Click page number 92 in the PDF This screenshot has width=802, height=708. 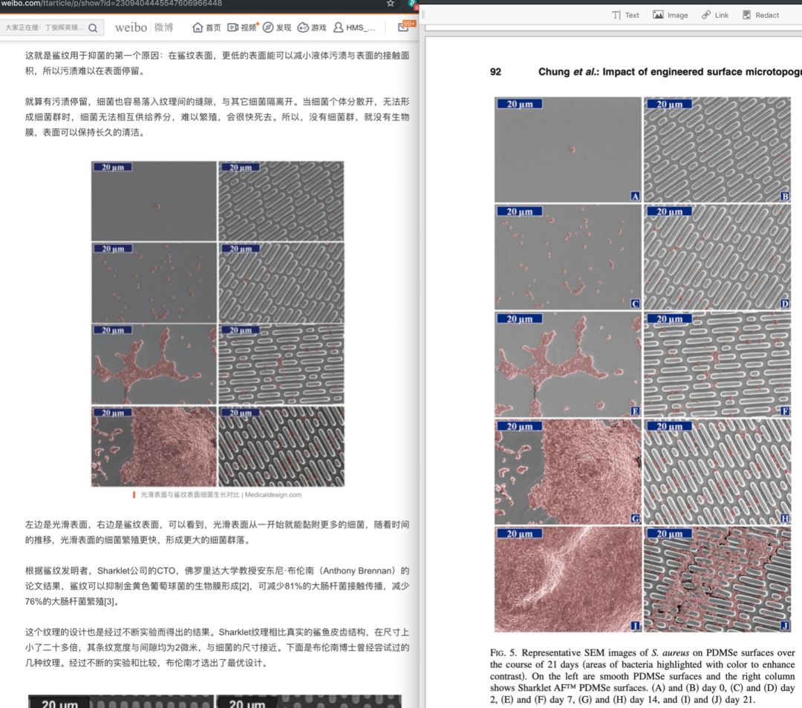[x=495, y=72]
